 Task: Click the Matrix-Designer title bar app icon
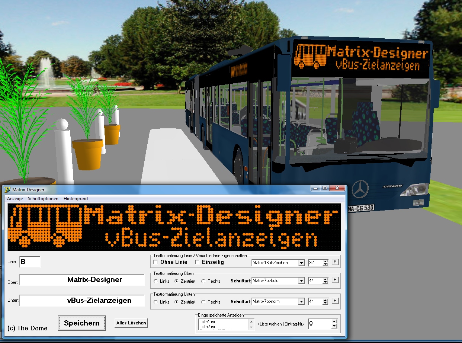pyautogui.click(x=7, y=190)
